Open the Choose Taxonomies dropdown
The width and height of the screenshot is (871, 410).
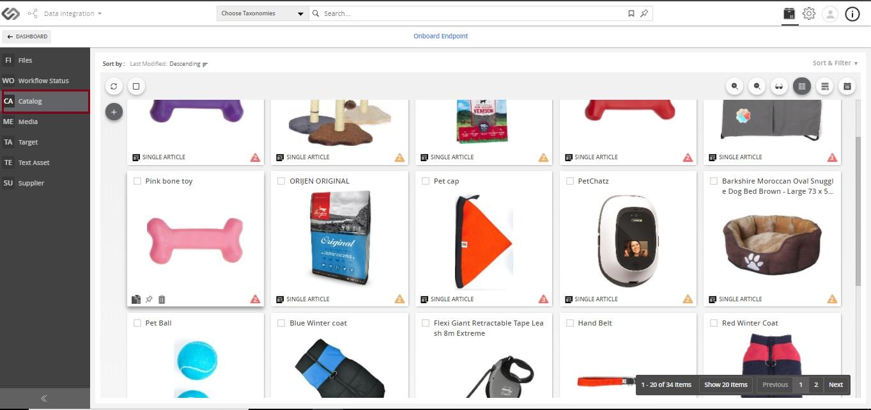[263, 13]
